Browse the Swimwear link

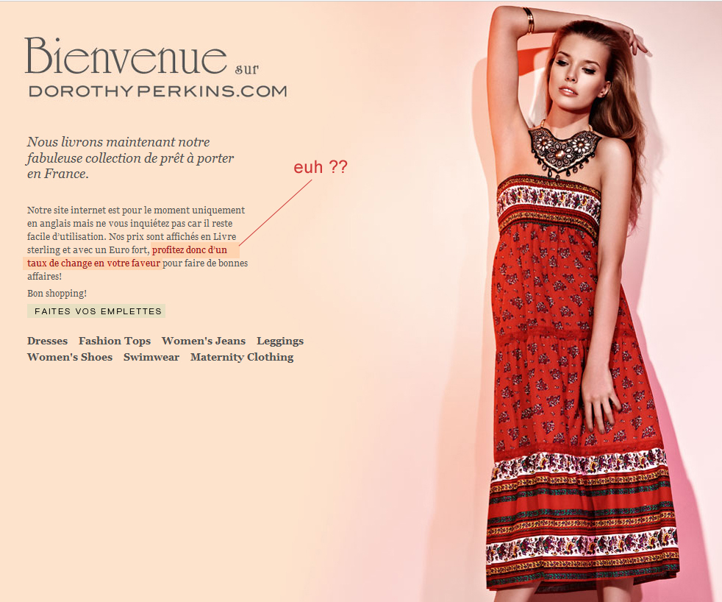pyautogui.click(x=151, y=357)
